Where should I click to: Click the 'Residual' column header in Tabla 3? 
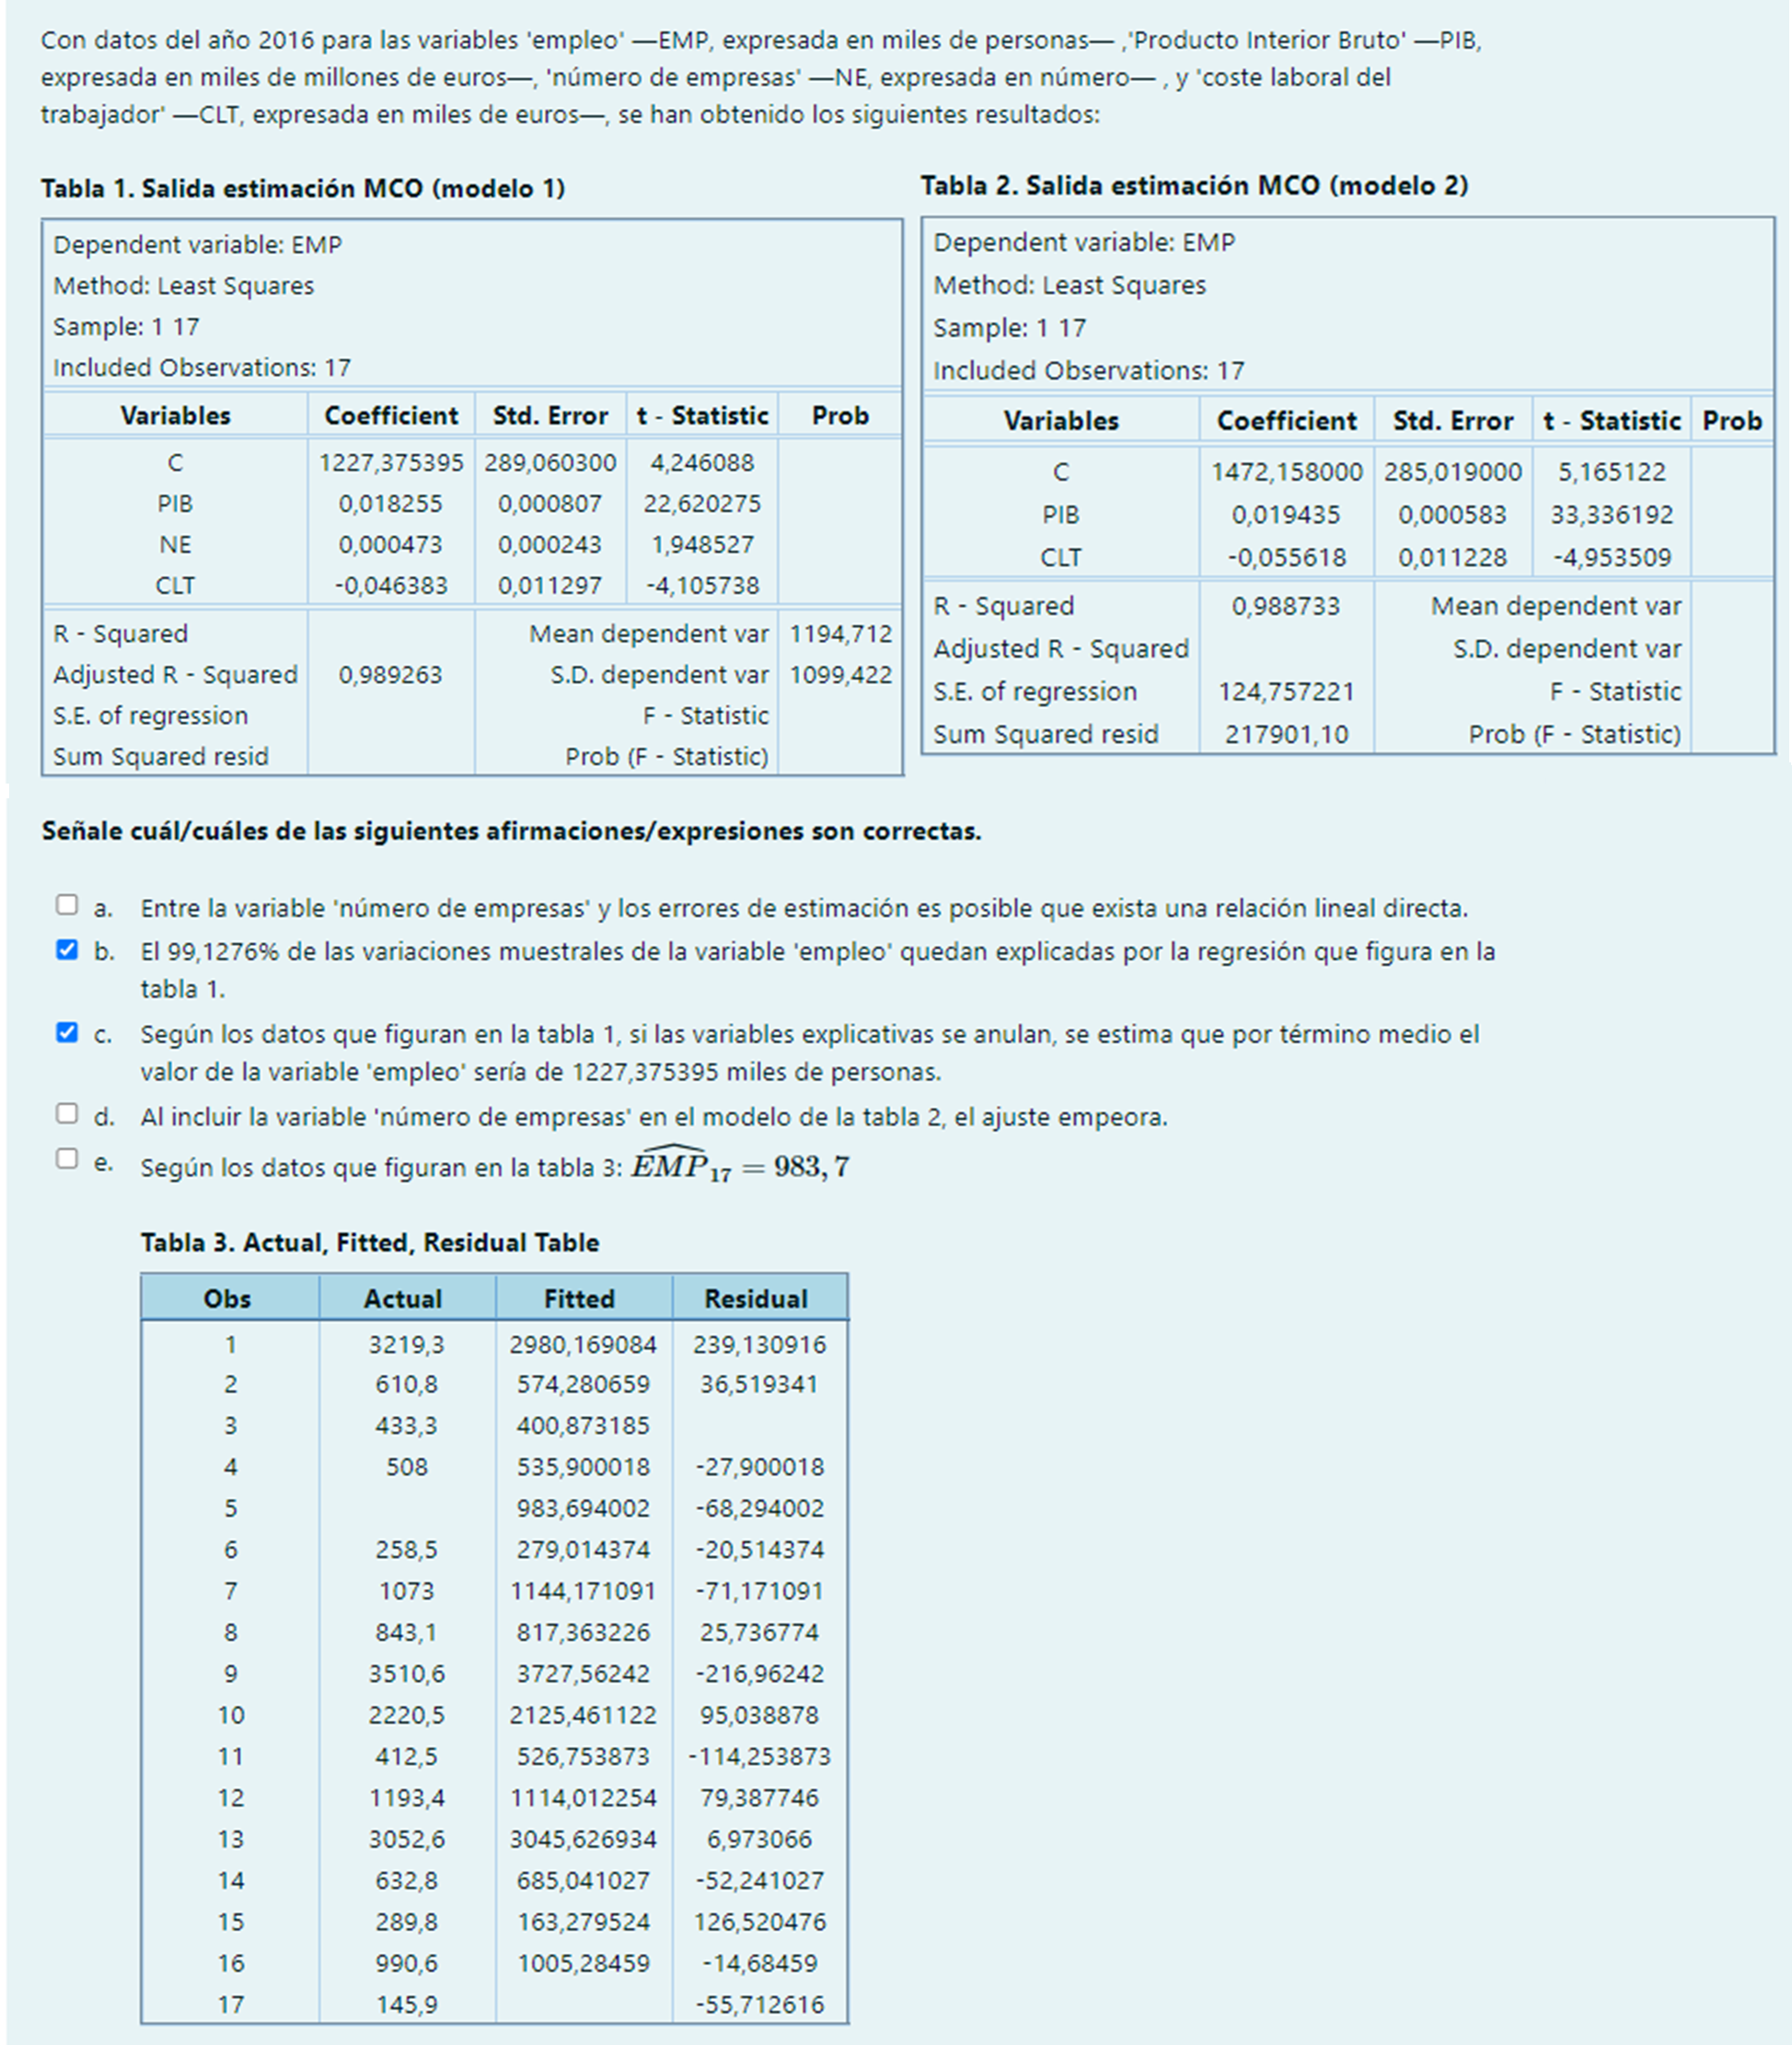pos(756,1298)
